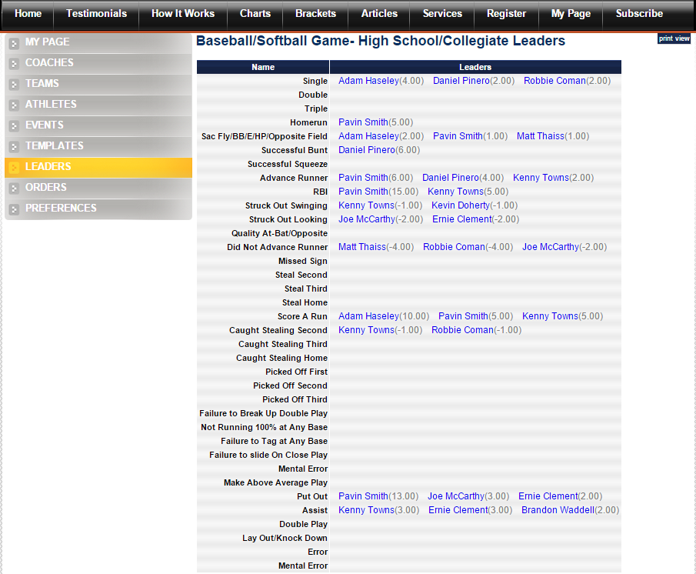Open Pavin Smith link in Homerun row
Screen dimensions: 696x574
pyautogui.click(x=363, y=122)
